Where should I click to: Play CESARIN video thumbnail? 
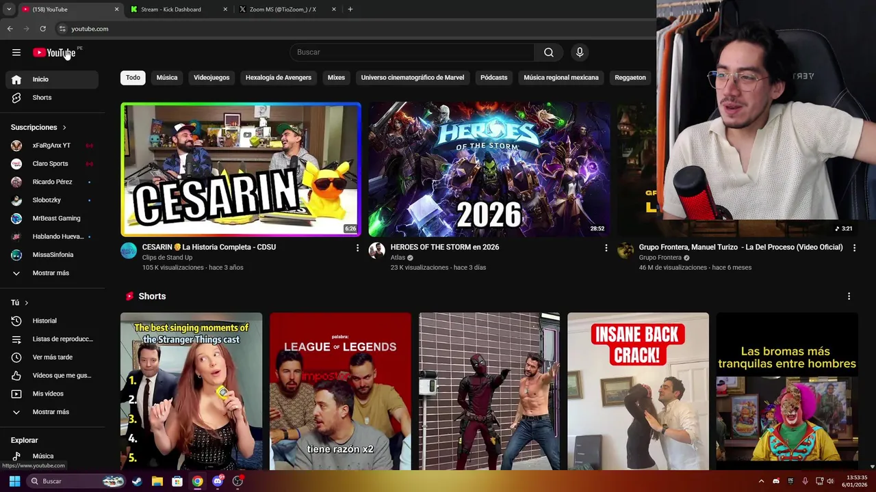tap(241, 169)
